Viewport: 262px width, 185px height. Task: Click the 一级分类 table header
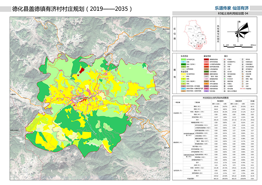coord(177,103)
